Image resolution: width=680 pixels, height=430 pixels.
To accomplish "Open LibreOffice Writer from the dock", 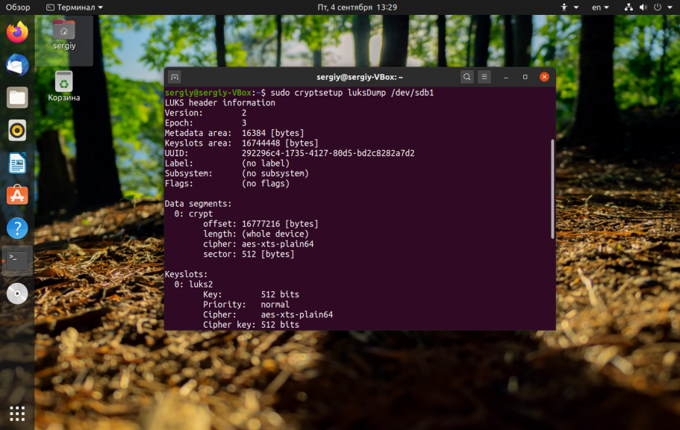I will pyautogui.click(x=17, y=163).
